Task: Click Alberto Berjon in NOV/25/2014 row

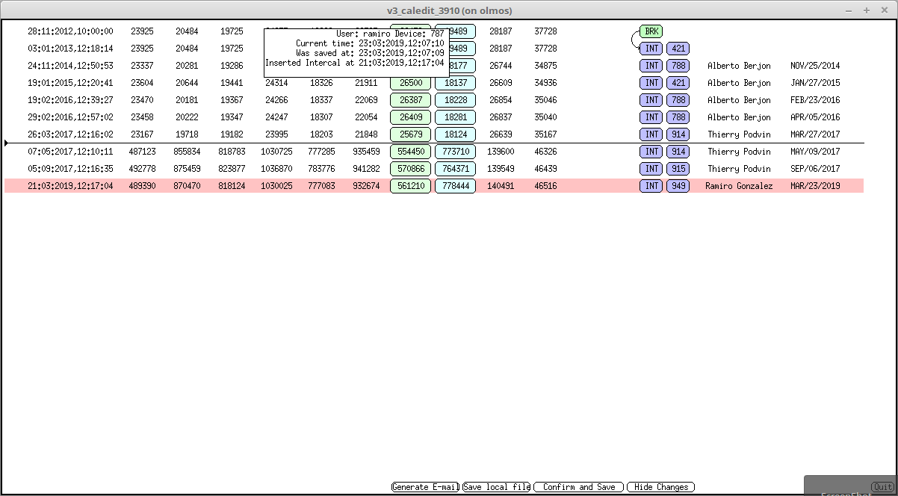Action: tap(739, 66)
